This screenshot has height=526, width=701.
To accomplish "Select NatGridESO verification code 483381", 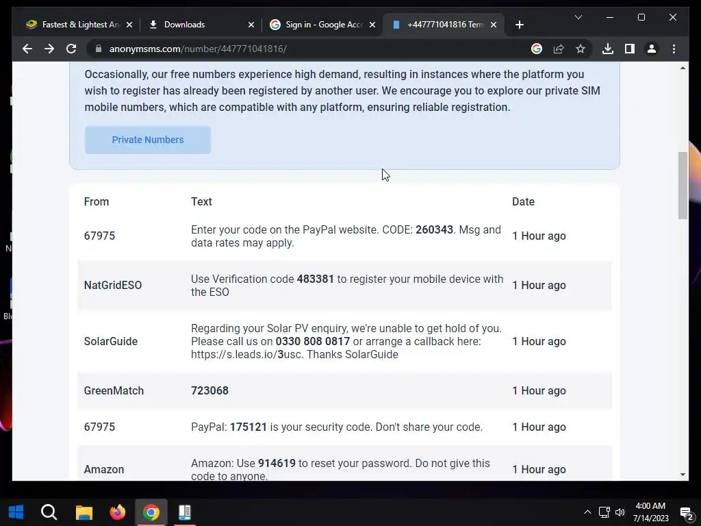I will coord(315,279).
